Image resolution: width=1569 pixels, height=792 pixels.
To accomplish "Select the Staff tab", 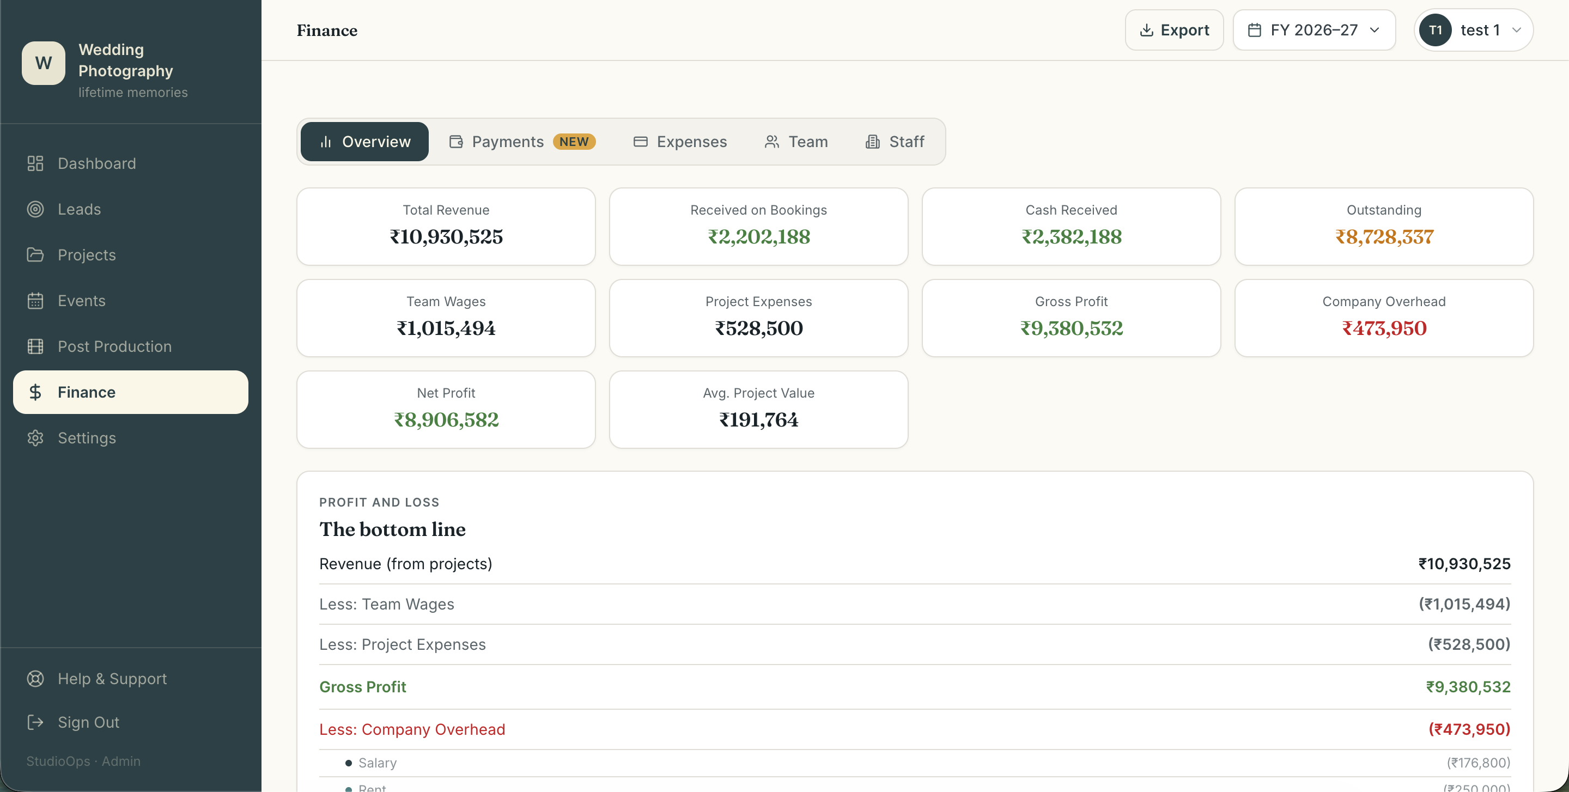I will pyautogui.click(x=894, y=141).
